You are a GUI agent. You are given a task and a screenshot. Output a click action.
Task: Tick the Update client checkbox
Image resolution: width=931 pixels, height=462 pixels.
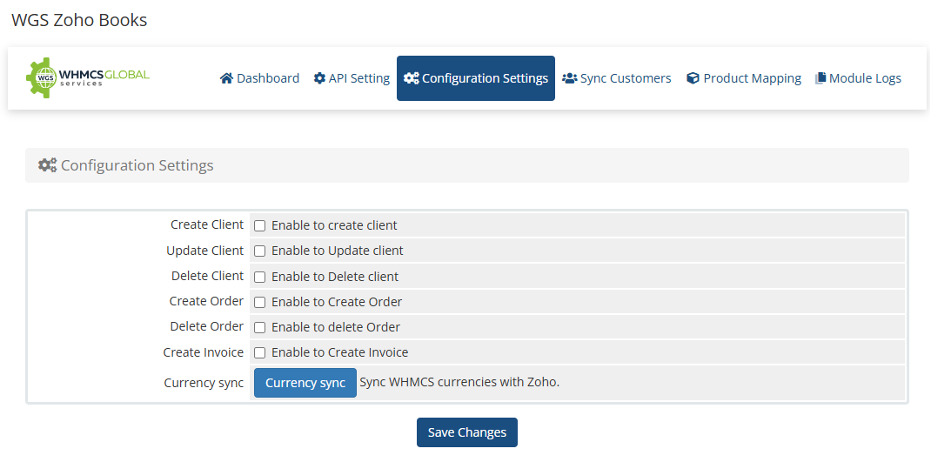tap(259, 251)
